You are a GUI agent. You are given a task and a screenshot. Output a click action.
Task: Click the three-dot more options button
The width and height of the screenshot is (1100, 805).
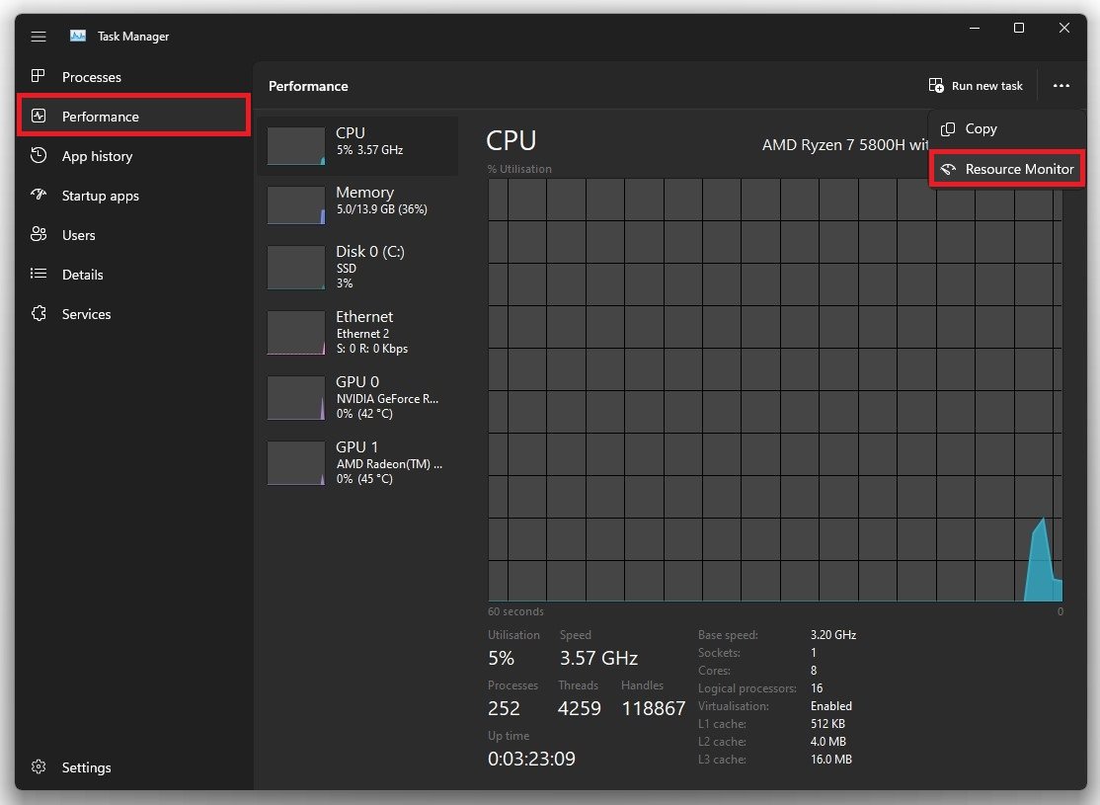click(x=1061, y=86)
